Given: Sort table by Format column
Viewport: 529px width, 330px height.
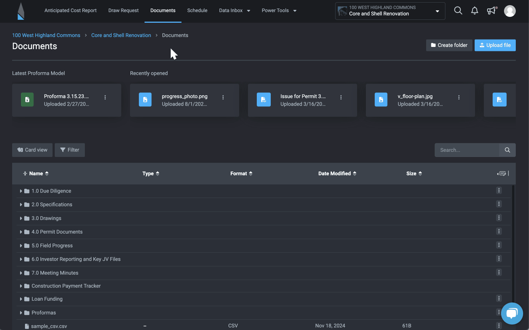Looking at the screenshot, I should click(x=241, y=173).
